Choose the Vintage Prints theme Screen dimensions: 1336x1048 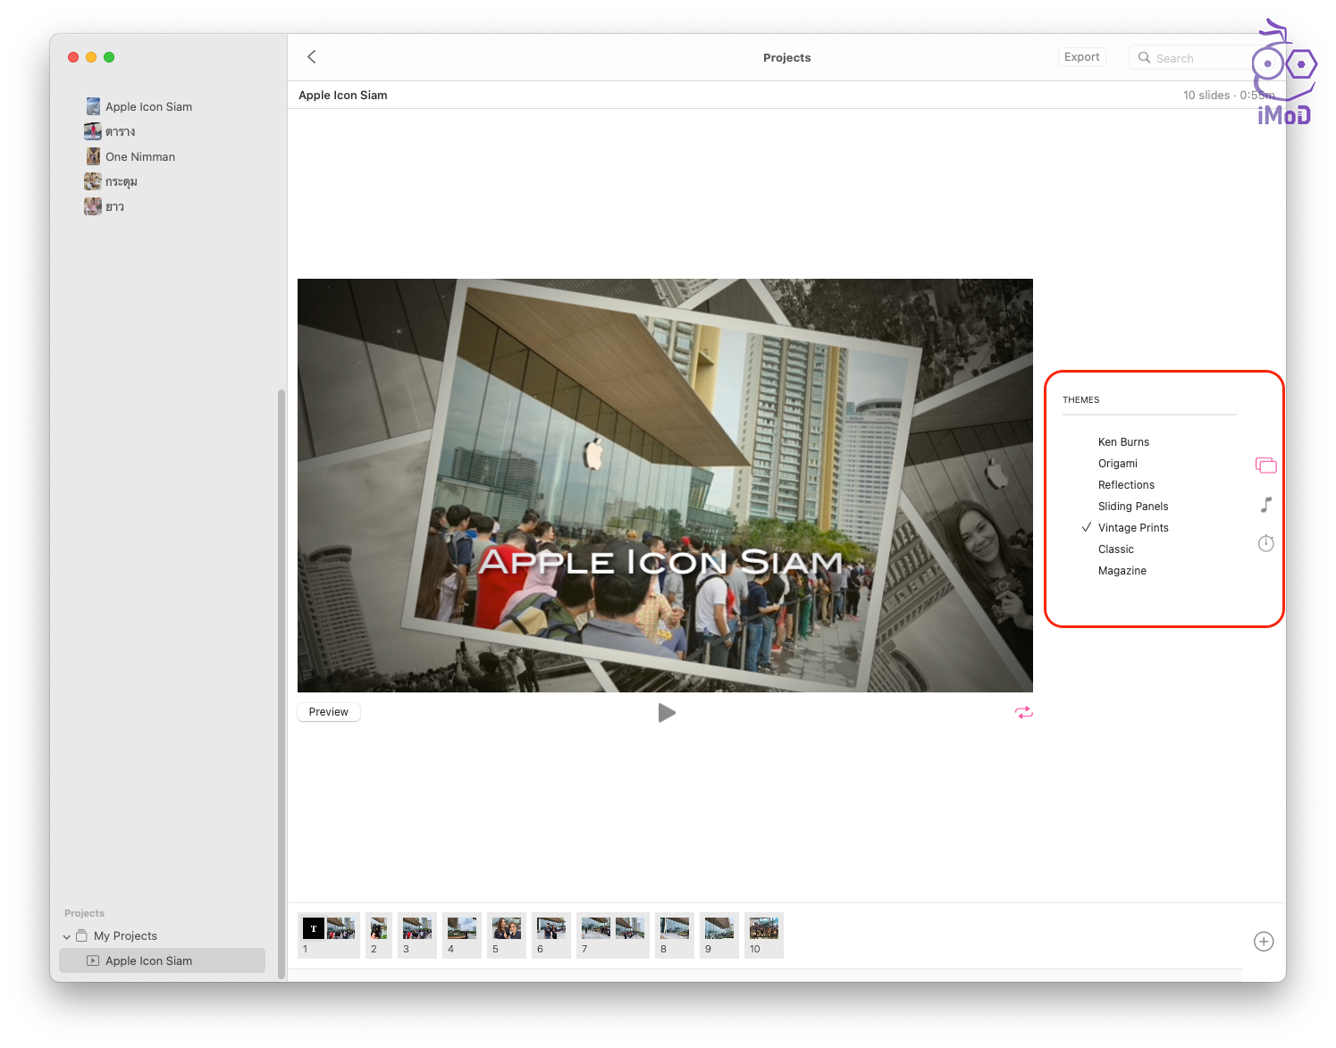1133,528
